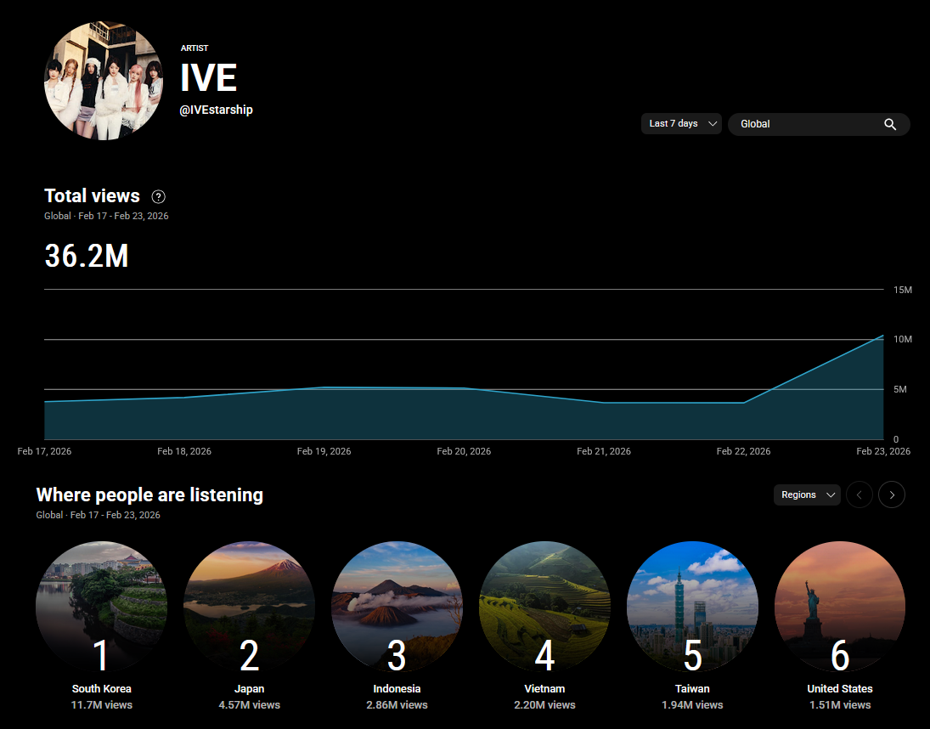Click the 5M y-axis label
The width and height of the screenshot is (930, 729).
(x=899, y=390)
